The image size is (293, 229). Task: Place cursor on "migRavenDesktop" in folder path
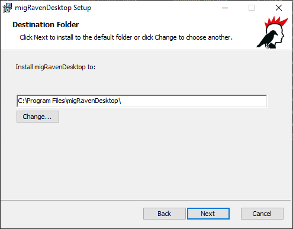93,101
